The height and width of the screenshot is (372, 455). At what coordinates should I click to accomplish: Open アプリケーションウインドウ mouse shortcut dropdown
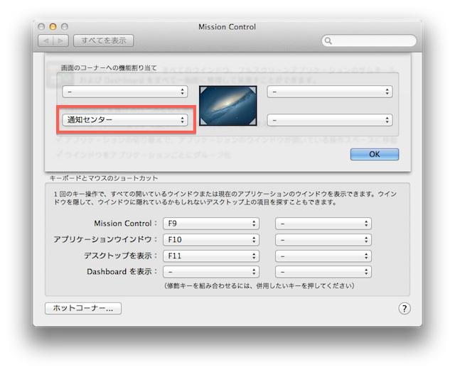coord(323,239)
